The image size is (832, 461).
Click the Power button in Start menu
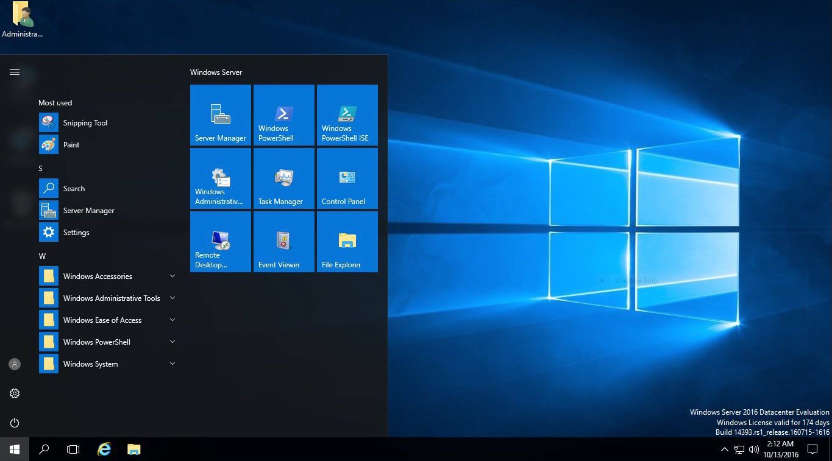(x=15, y=423)
